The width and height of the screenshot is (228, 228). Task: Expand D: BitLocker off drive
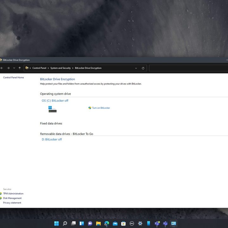pos(52,139)
